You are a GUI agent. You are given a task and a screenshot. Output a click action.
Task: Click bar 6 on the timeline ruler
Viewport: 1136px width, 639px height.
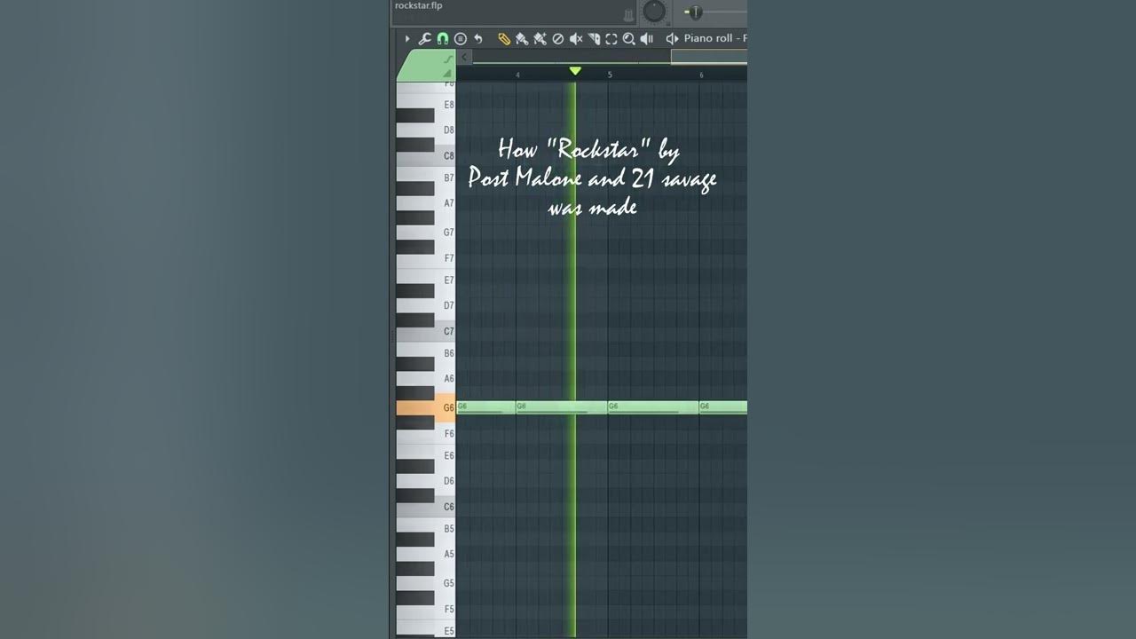(x=701, y=75)
